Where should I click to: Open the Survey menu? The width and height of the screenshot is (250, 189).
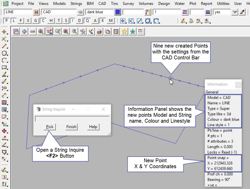128,4
